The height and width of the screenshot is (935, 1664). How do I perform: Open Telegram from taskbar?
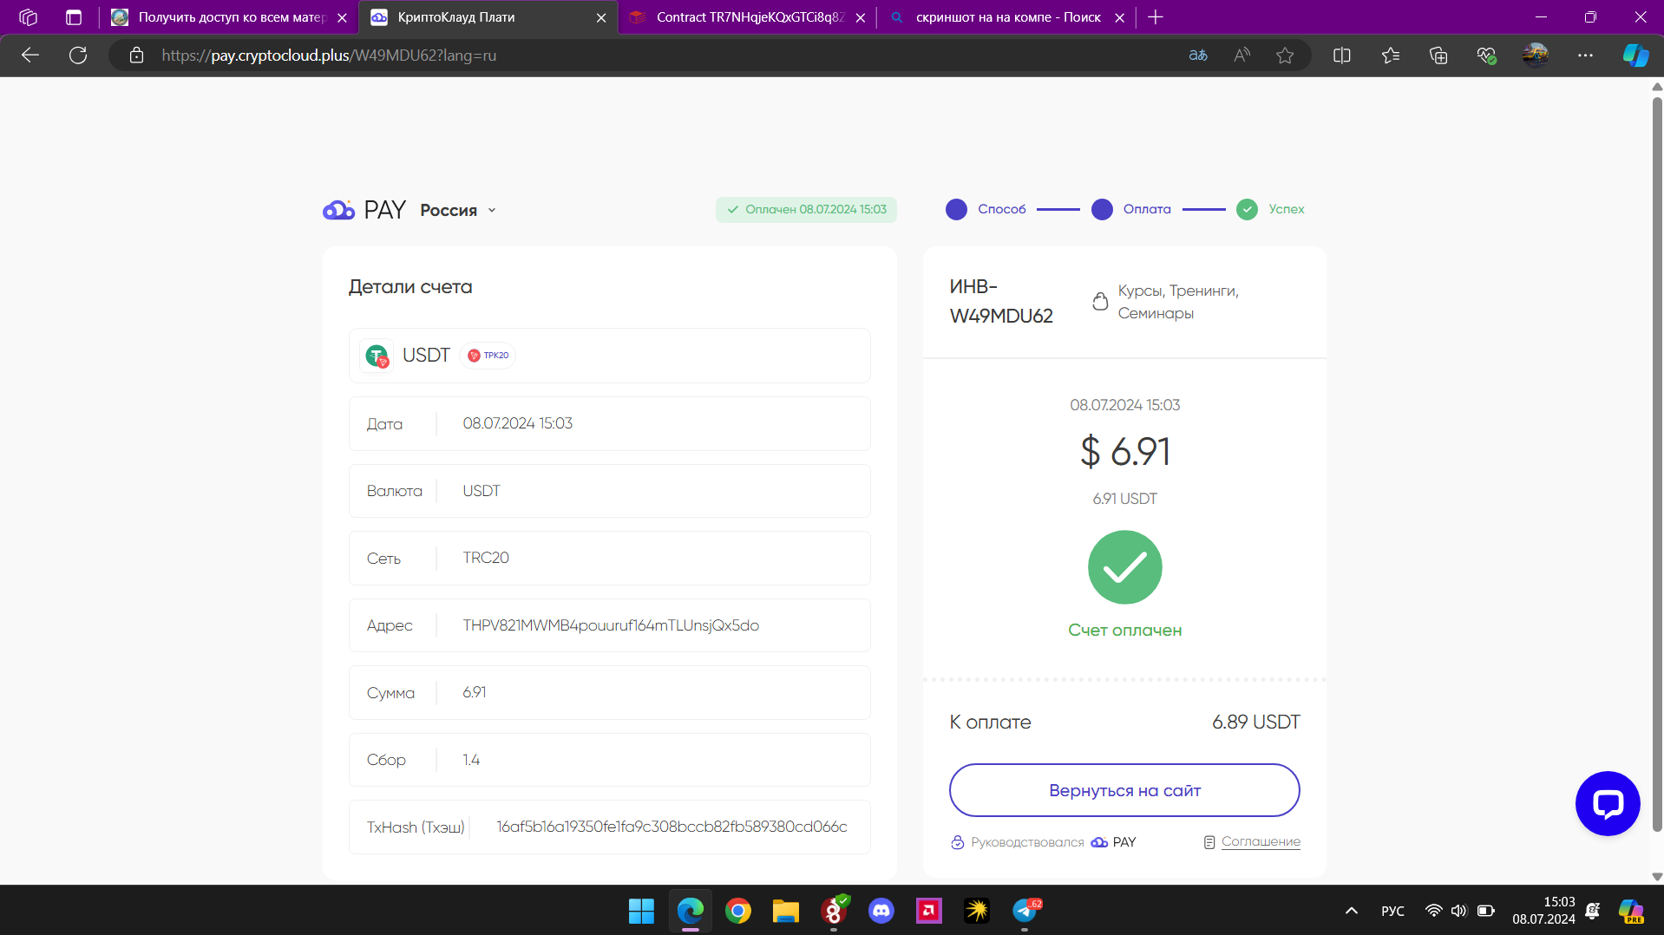pos(1025,911)
